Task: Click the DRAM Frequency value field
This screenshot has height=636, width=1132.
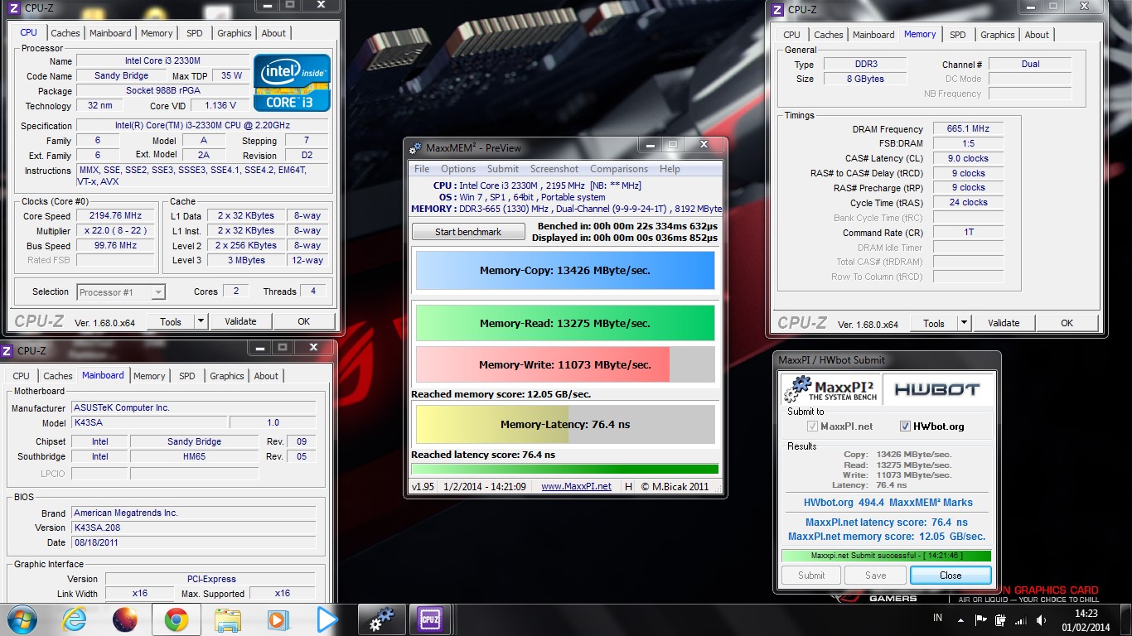Action: pos(968,128)
